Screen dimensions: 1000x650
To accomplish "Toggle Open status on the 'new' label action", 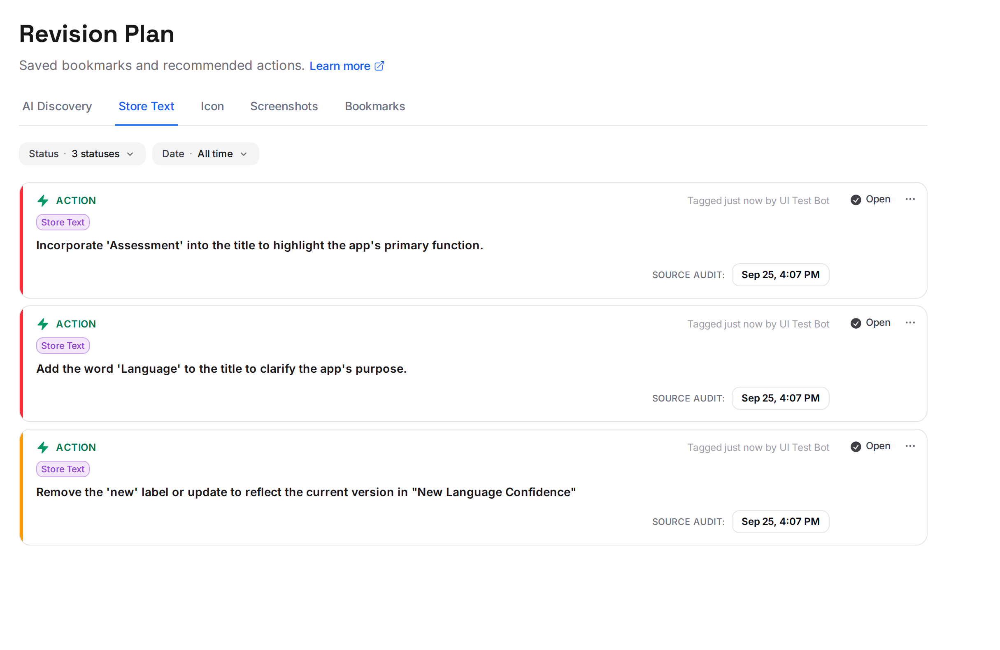I will pyautogui.click(x=871, y=446).
